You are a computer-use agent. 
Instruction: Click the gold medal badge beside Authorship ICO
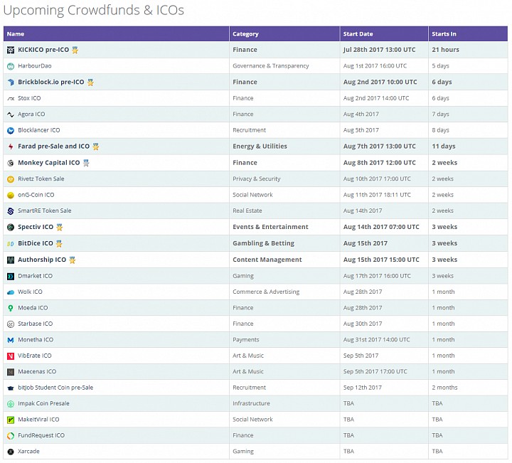click(x=73, y=260)
